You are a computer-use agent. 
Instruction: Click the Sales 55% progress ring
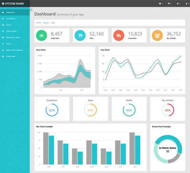tap(90, 110)
